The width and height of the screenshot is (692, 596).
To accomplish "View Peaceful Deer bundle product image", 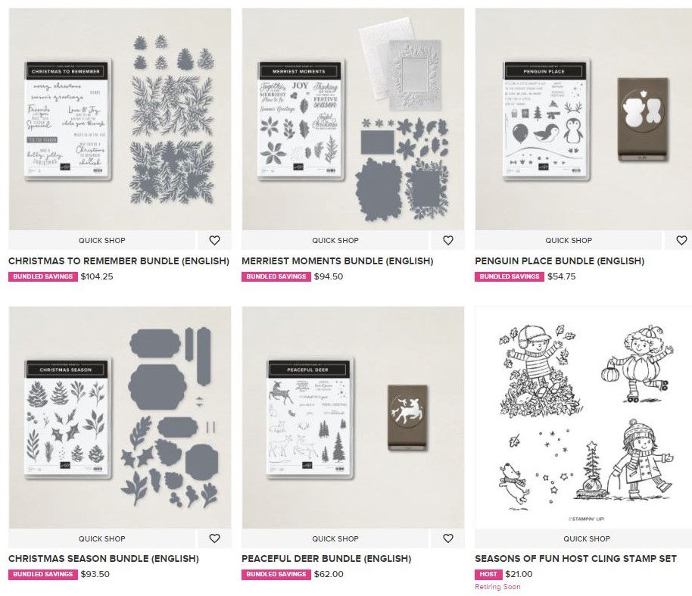I will pos(353,417).
